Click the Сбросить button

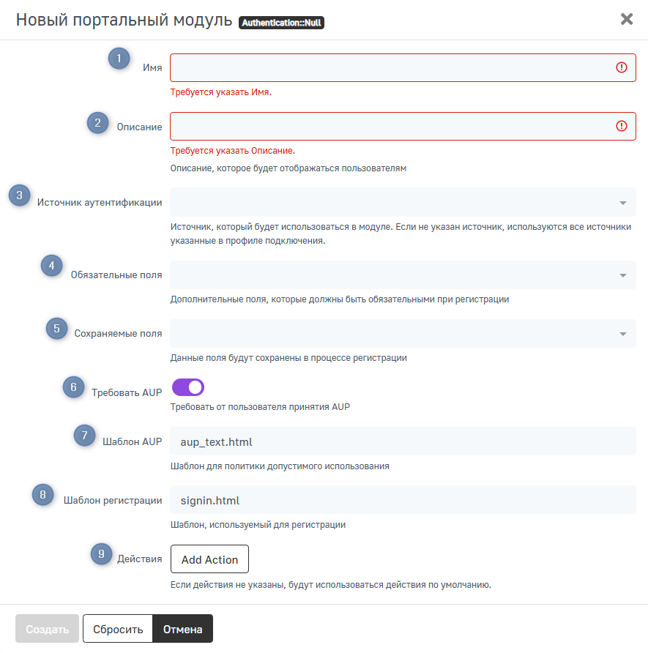pos(117,629)
